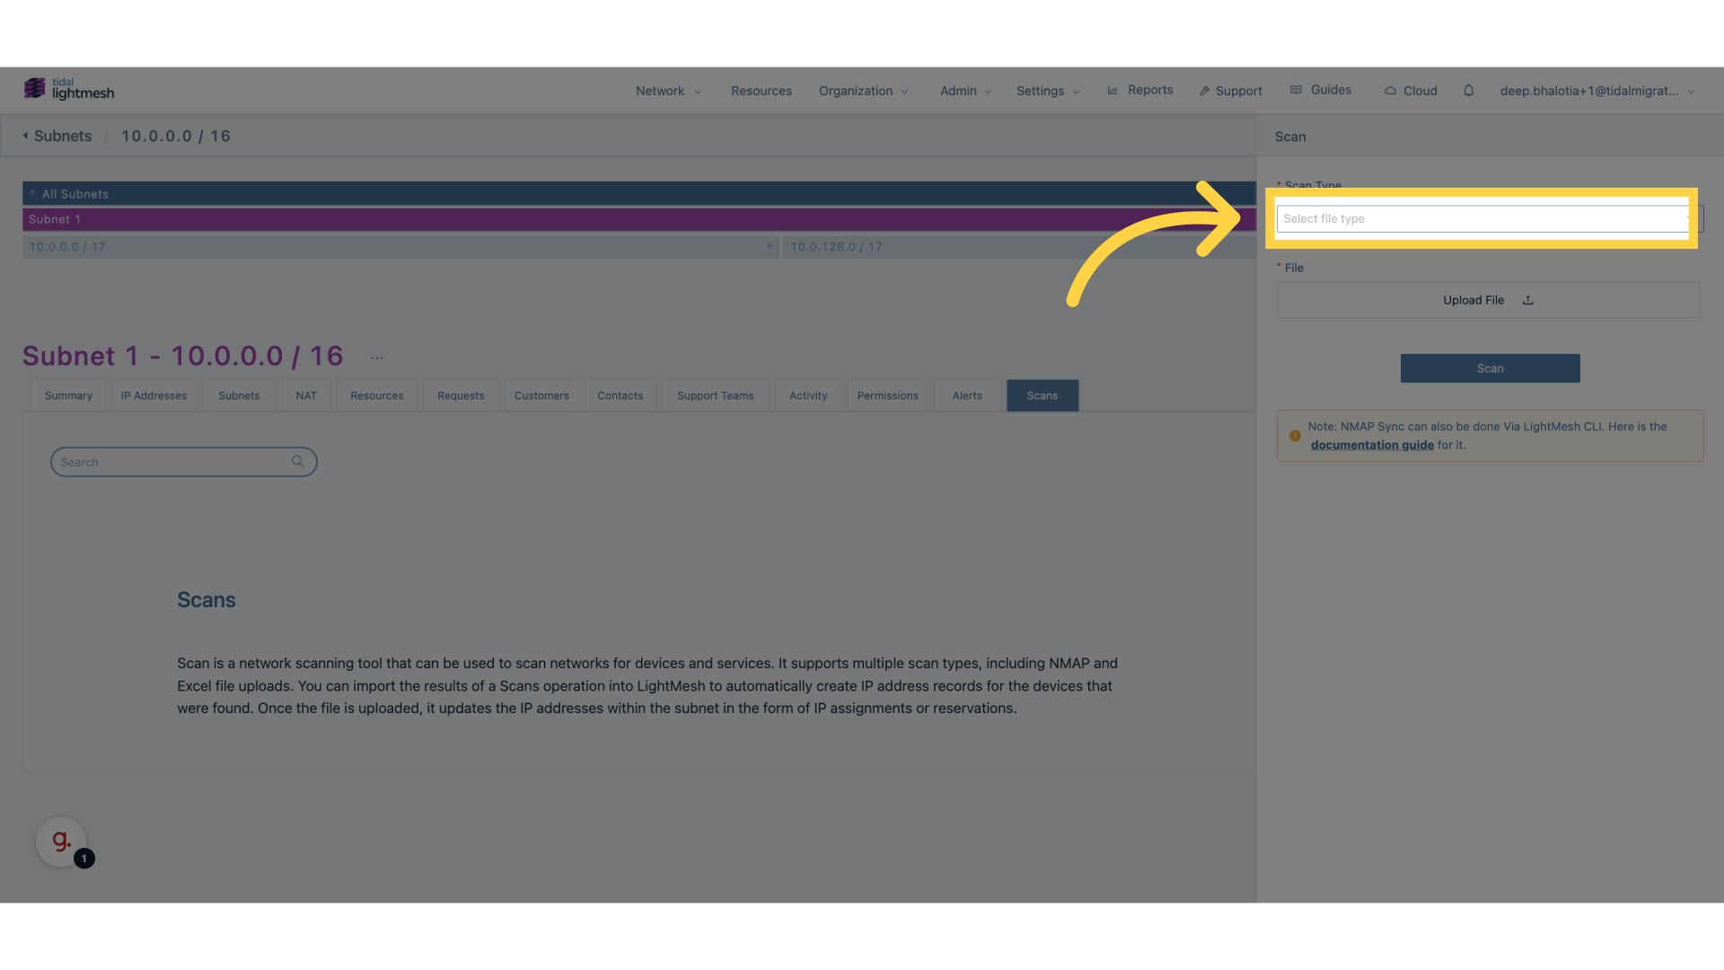Click the Subnet 1 search input field
This screenshot has width=1724, height=970.
pyautogui.click(x=183, y=461)
